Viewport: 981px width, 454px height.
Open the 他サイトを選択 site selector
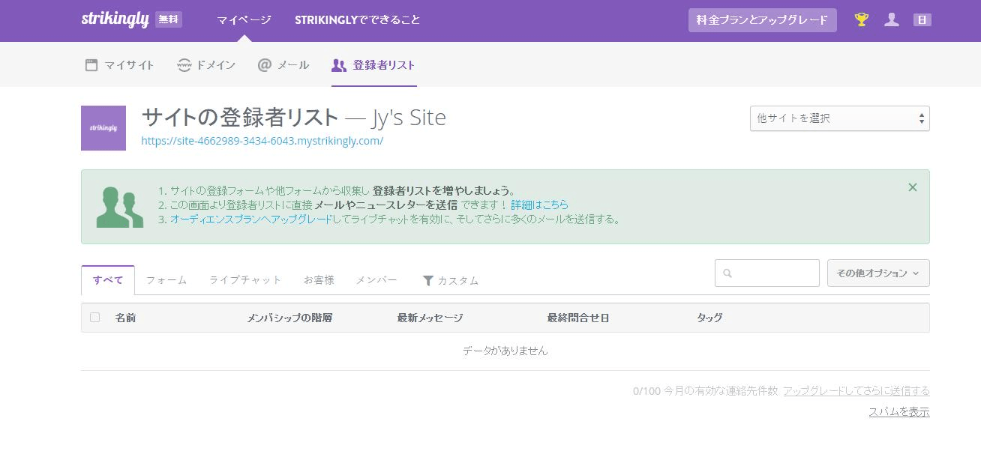click(x=838, y=118)
